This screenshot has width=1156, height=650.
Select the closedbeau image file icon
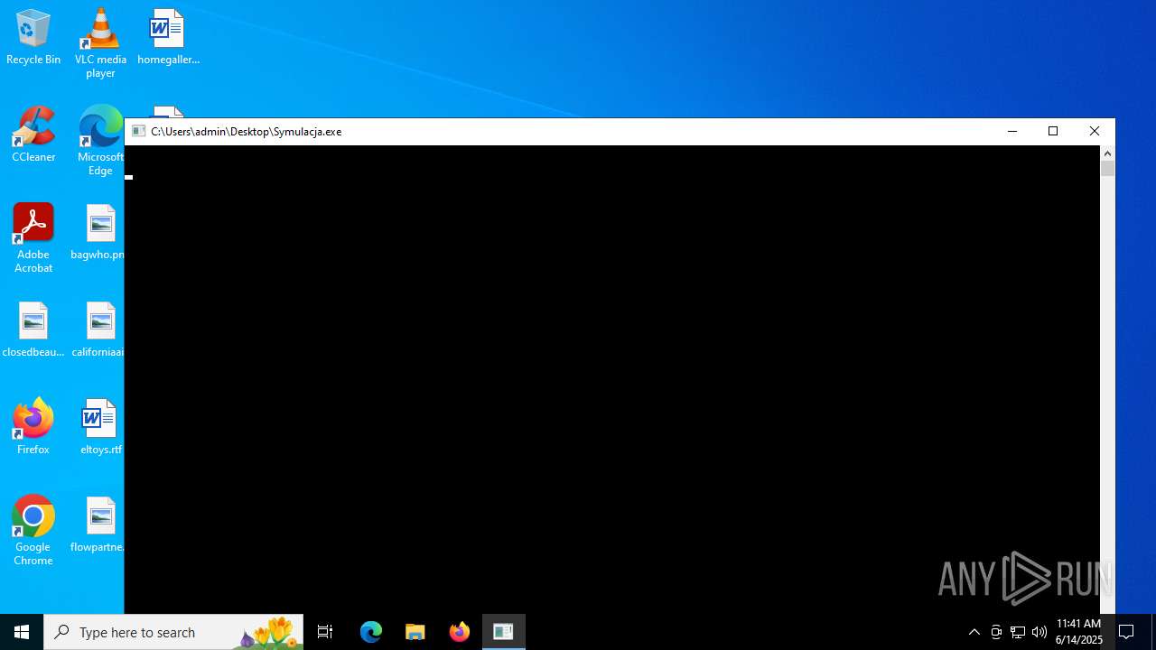(x=33, y=330)
